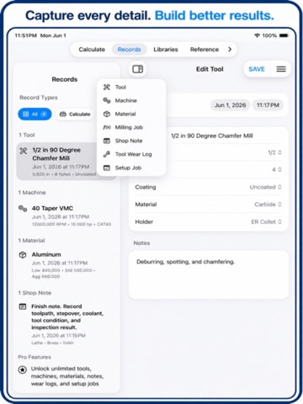Image resolution: width=303 pixels, height=404 pixels.
Task: Click the SAVE button
Action: [257, 69]
